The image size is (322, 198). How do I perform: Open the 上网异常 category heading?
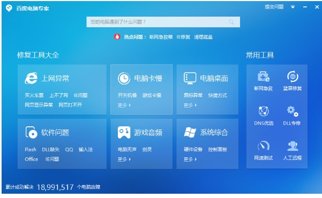click(x=55, y=78)
